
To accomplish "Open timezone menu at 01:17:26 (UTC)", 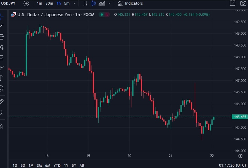I will click(233, 166).
